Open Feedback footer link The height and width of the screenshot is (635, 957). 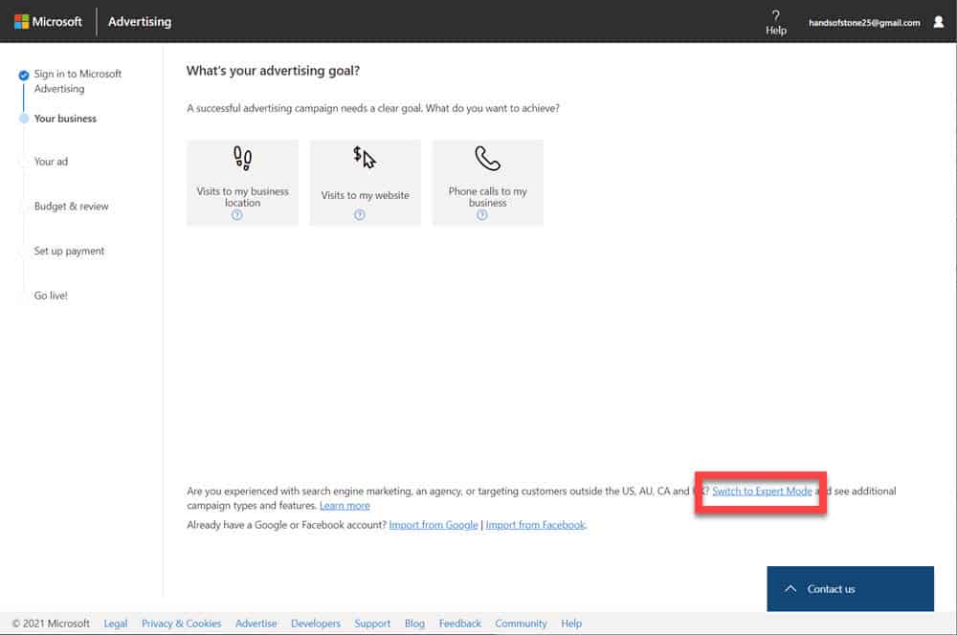click(459, 624)
